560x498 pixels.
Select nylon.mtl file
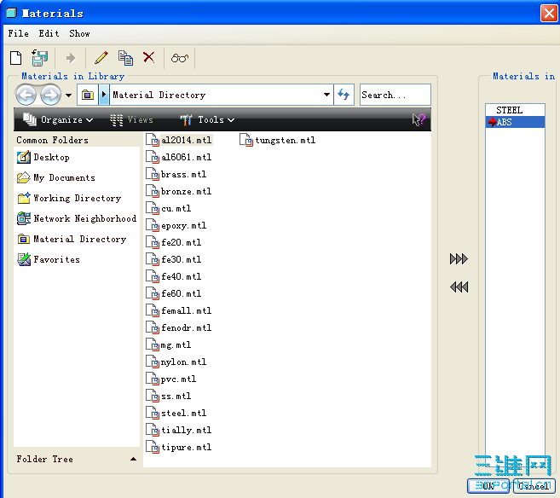point(176,362)
